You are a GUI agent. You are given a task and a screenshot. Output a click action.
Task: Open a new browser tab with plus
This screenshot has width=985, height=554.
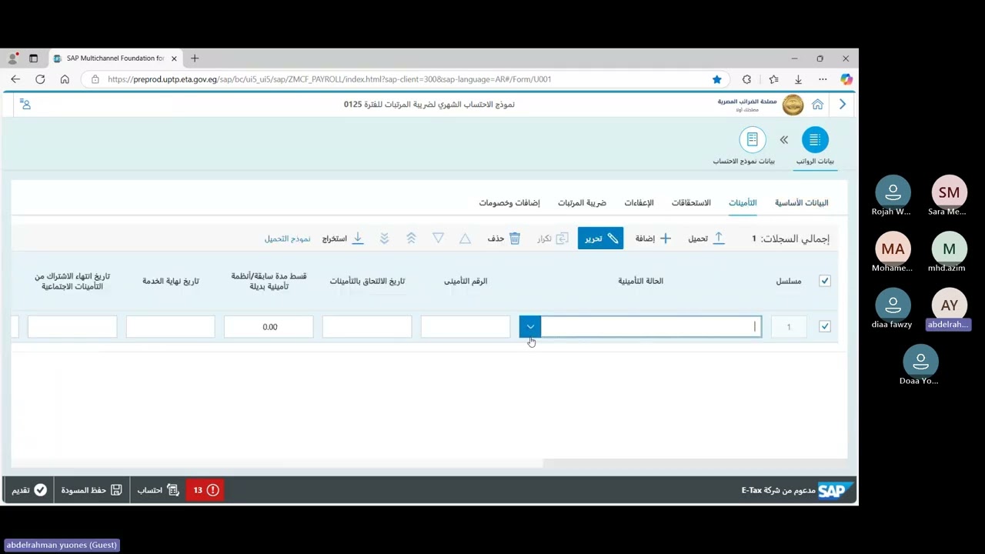195,58
